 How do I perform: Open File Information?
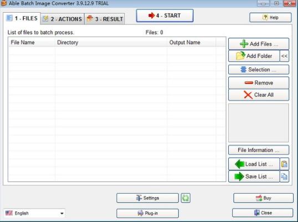coord(259,150)
